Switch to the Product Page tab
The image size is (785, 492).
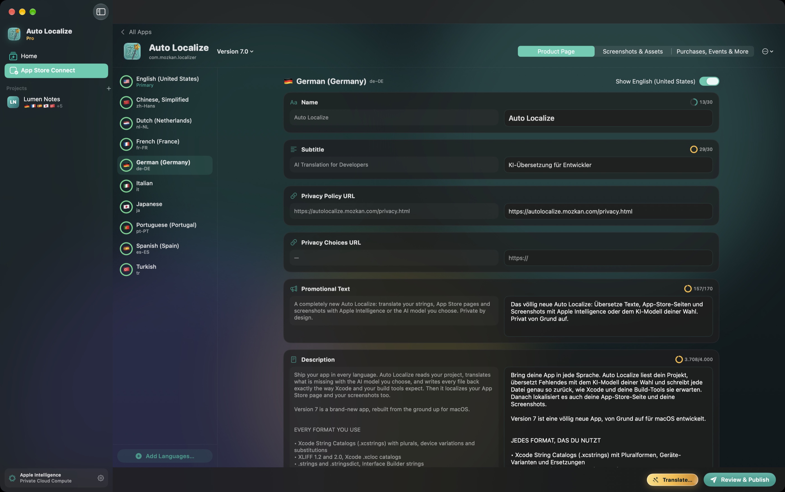pyautogui.click(x=556, y=51)
